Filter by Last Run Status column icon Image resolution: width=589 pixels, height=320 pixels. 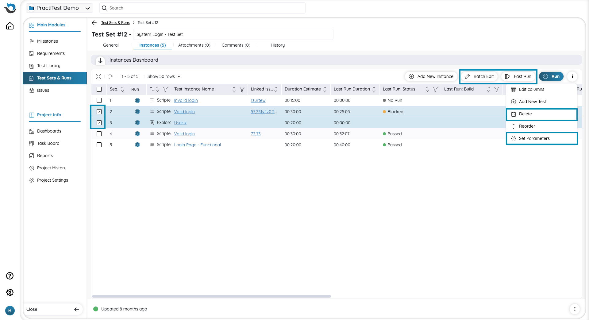coord(435,89)
